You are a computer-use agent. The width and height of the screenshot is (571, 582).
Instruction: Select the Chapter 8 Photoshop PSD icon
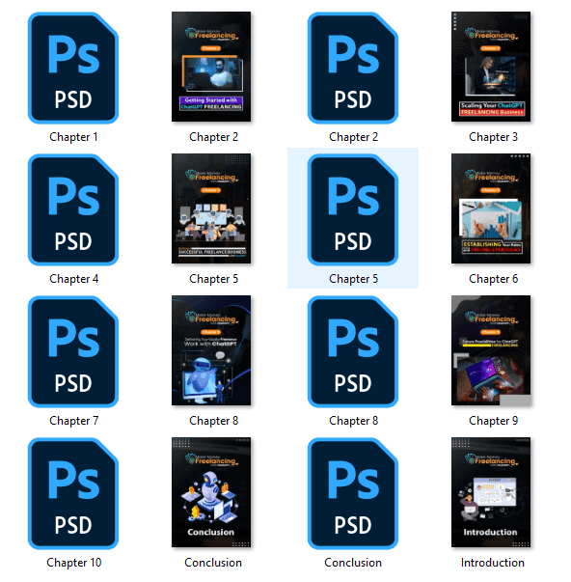click(x=353, y=351)
